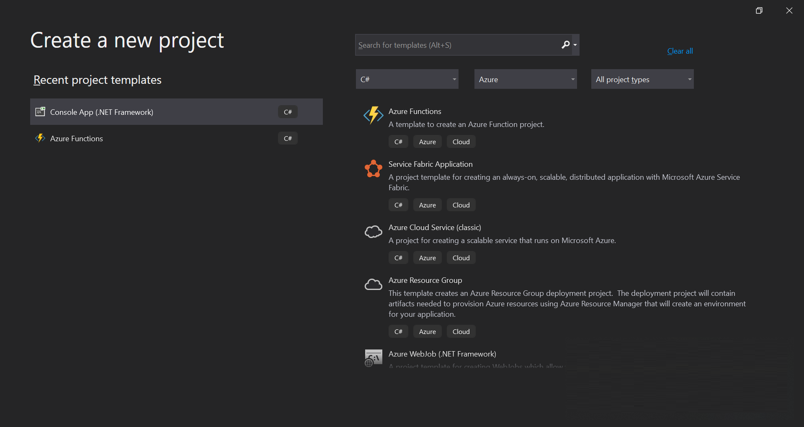Image resolution: width=804 pixels, height=427 pixels.
Task: Click the Azure tag under Service Fabric Application
Action: (428, 205)
